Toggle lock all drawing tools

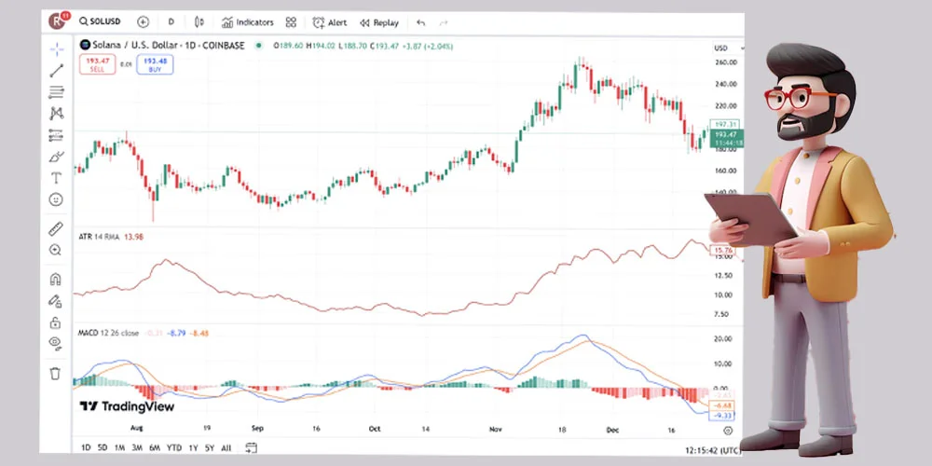[55, 322]
